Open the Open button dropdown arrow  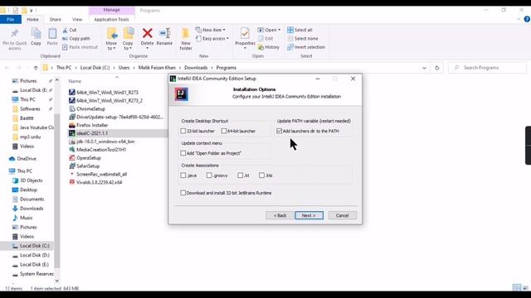point(279,30)
